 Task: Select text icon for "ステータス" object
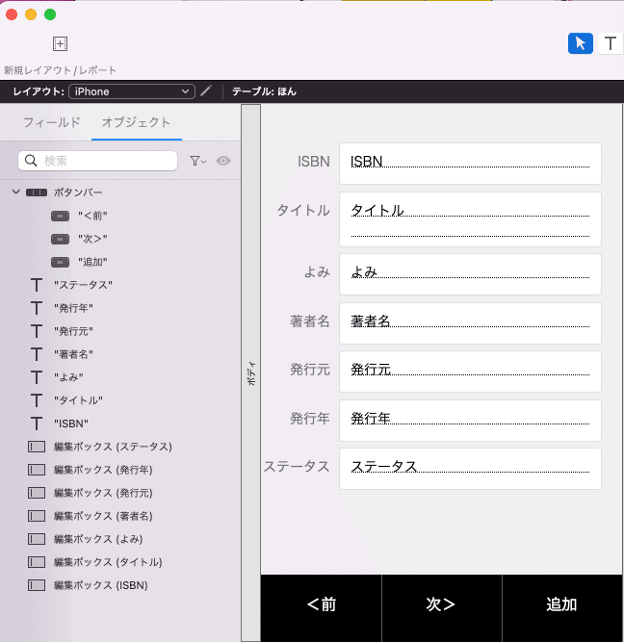pos(37,285)
